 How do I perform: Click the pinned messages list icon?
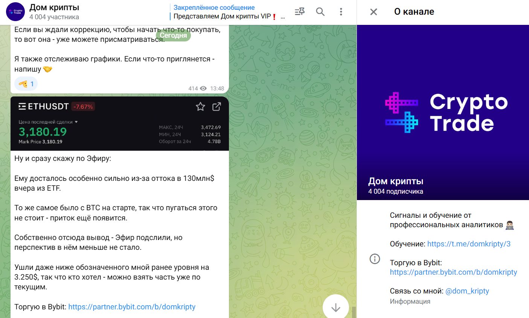tap(300, 12)
